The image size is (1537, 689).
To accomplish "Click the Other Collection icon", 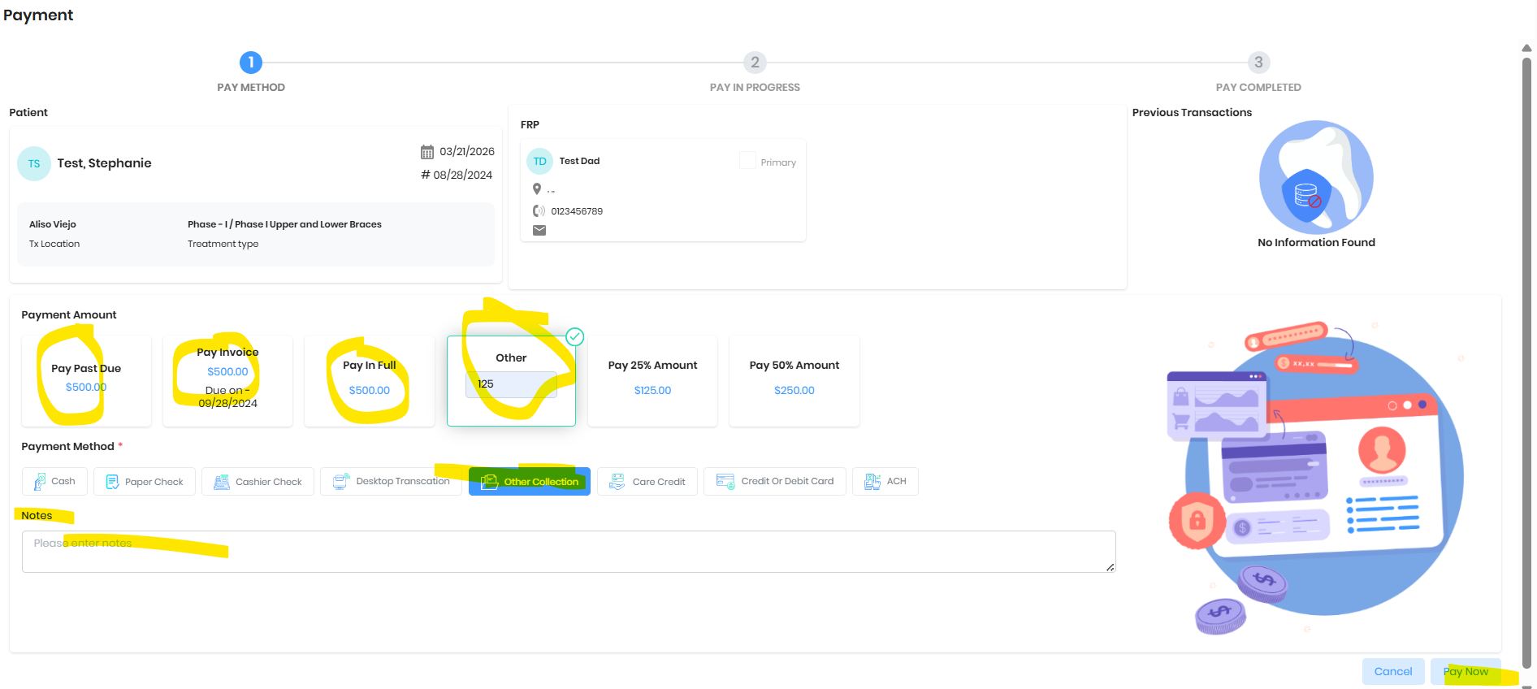I will pyautogui.click(x=489, y=482).
